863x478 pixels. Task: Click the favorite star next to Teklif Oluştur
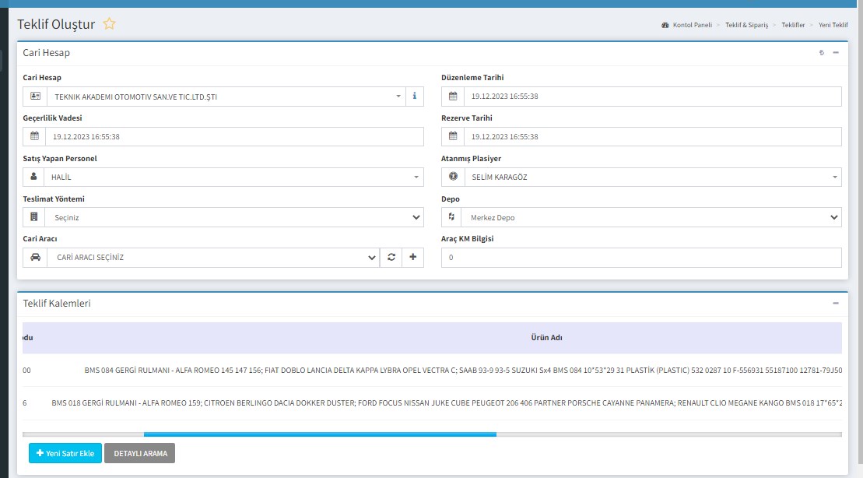coord(110,24)
